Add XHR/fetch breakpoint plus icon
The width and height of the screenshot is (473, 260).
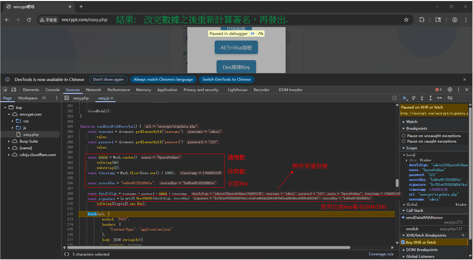point(463,235)
